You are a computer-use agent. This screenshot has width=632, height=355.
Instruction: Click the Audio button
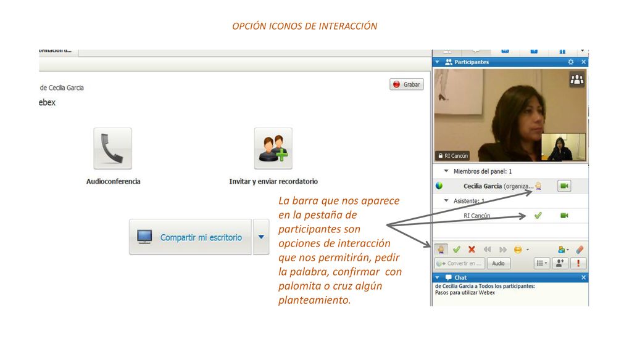tap(499, 263)
